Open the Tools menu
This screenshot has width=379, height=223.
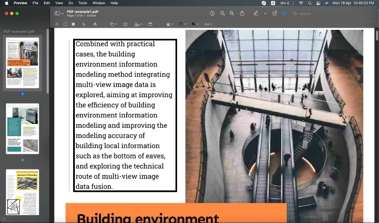[82, 3]
